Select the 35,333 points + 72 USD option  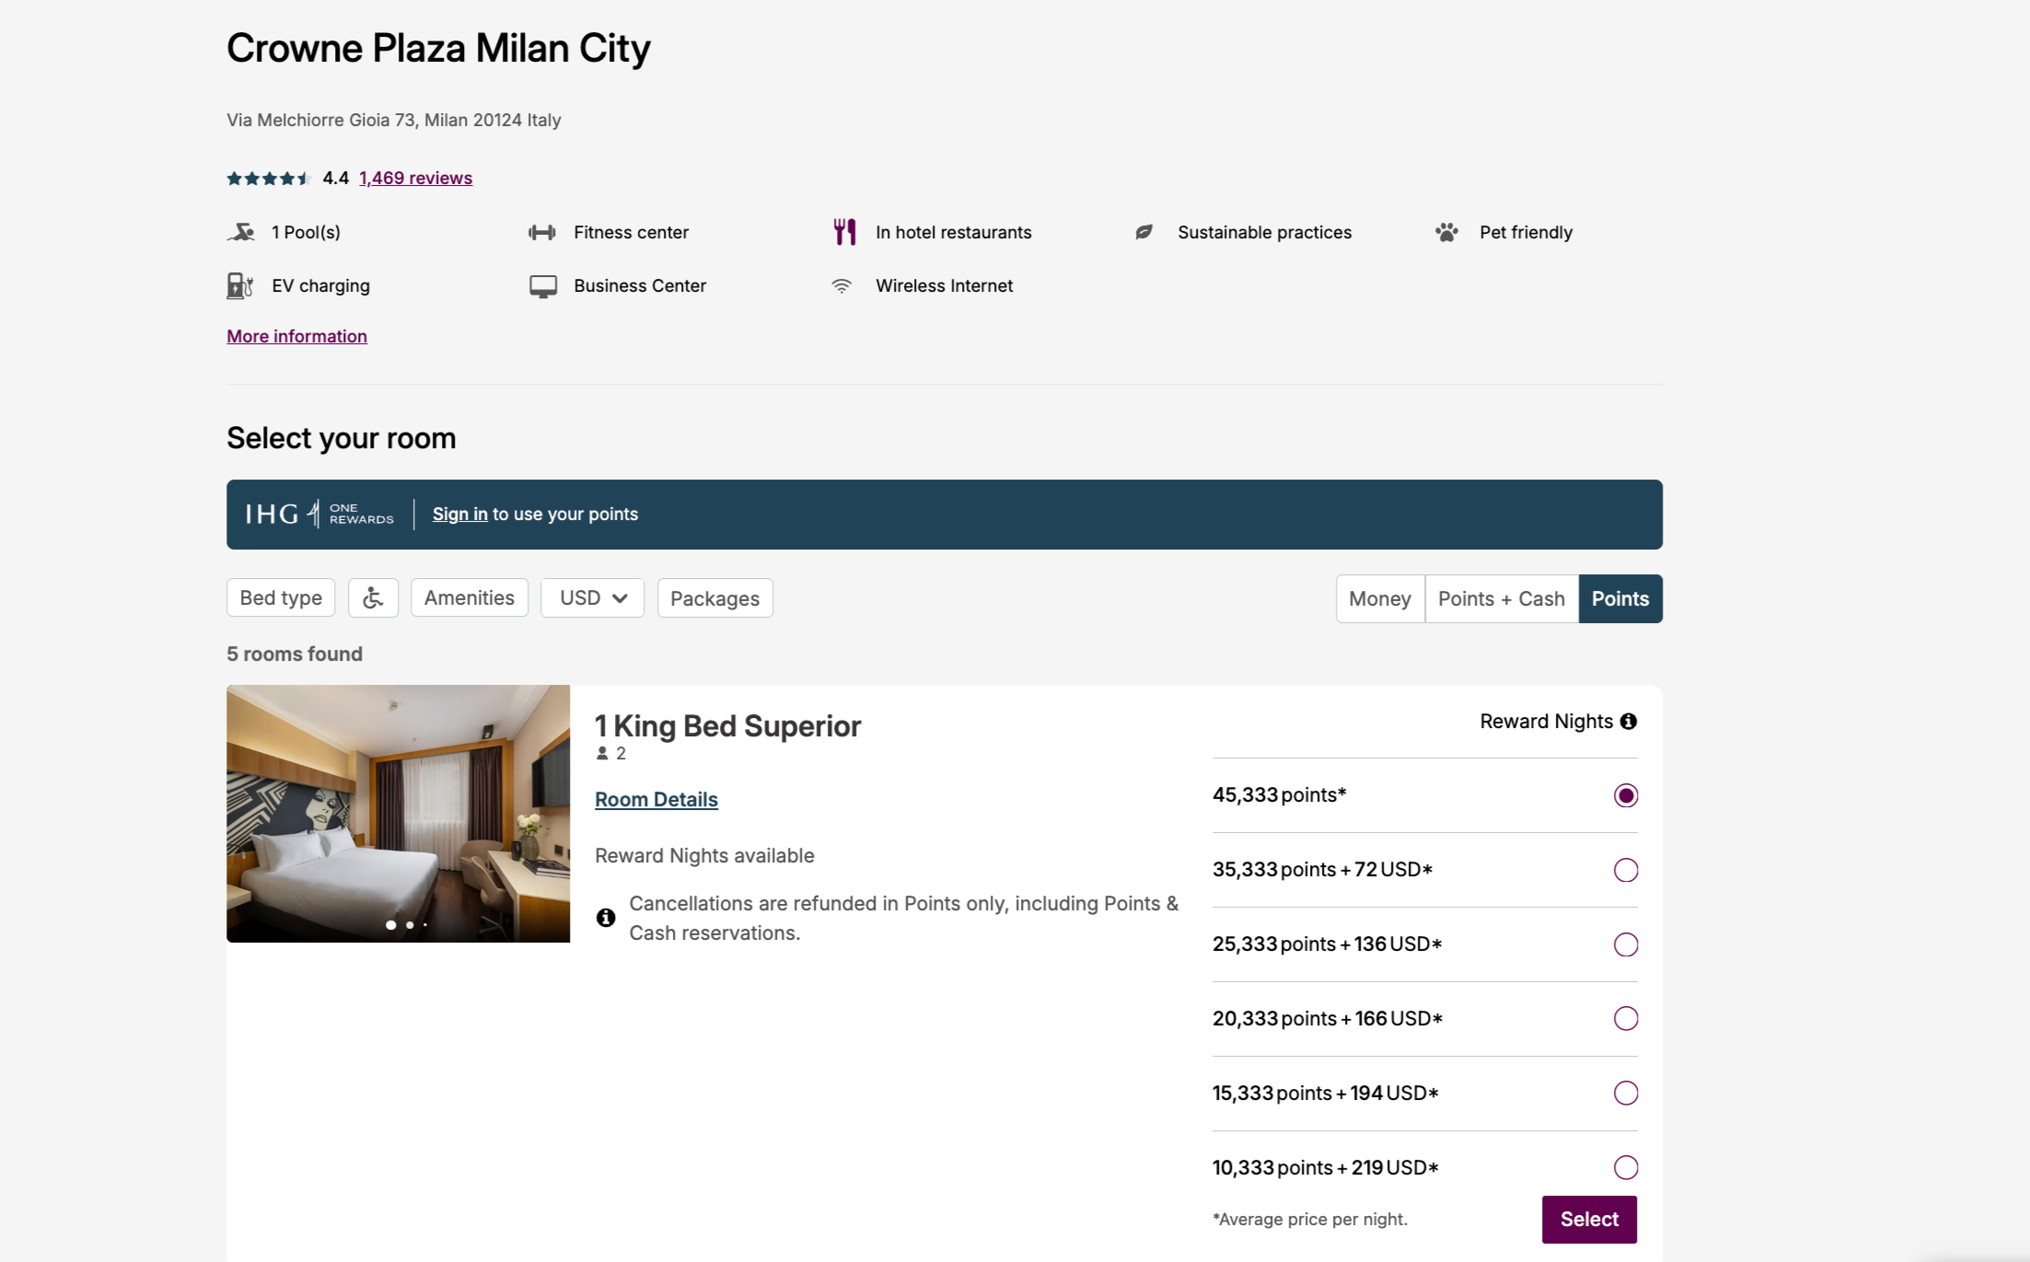point(1625,870)
